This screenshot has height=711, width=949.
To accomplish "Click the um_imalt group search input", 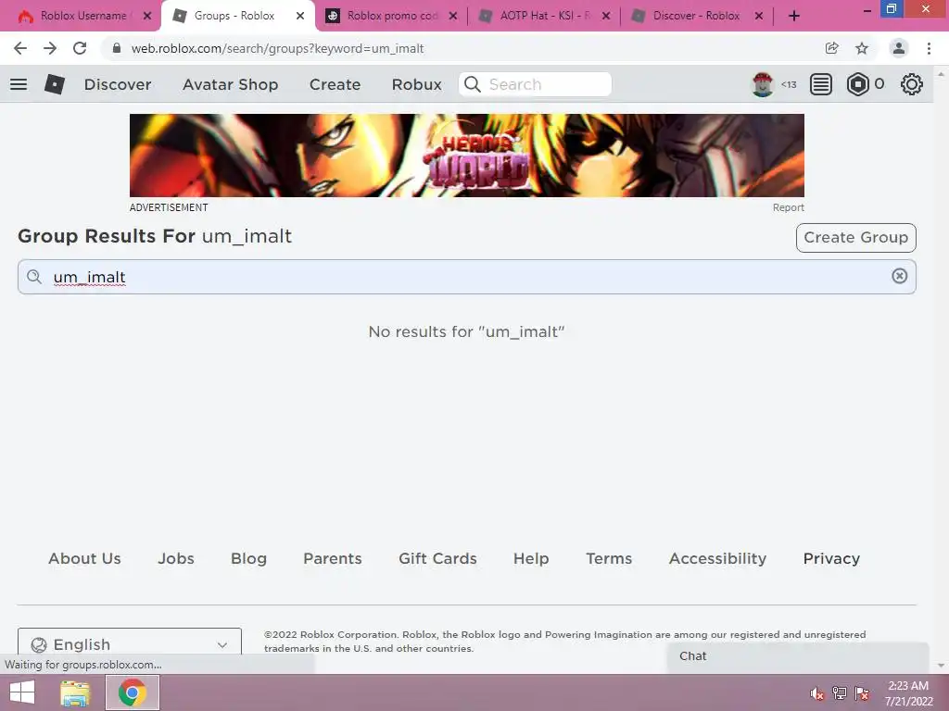I will pos(467,277).
